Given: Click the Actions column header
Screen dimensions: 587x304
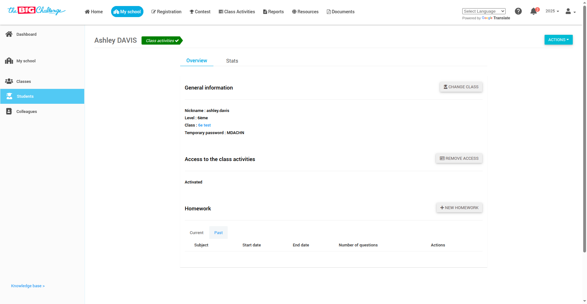Looking at the screenshot, I should pyautogui.click(x=438, y=245).
